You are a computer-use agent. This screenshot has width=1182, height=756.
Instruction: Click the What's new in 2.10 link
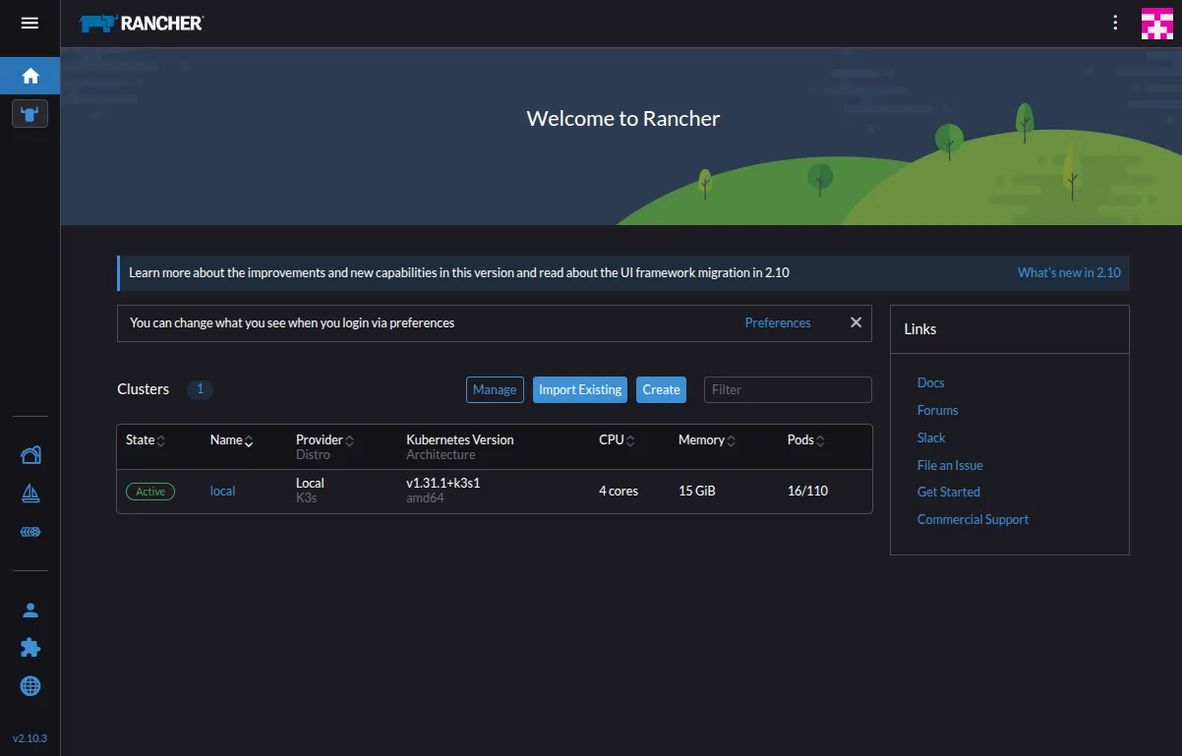click(1069, 272)
